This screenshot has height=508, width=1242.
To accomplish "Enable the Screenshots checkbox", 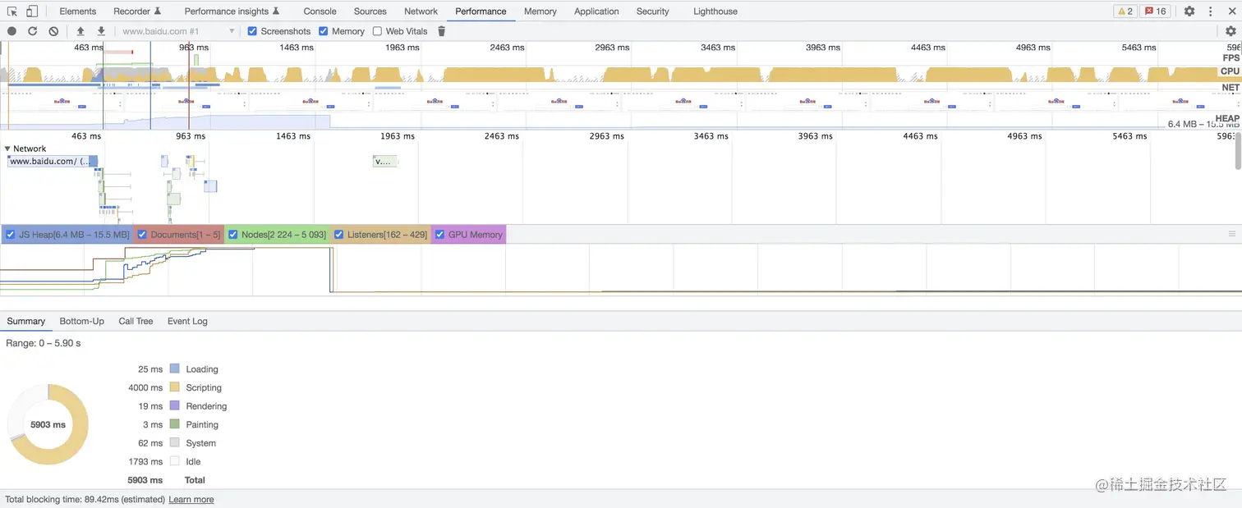I will point(252,31).
